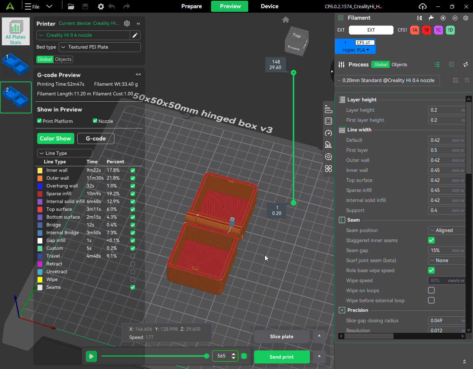Enable Wipe on loops checkbox
The image size is (473, 369).
(x=431, y=290)
